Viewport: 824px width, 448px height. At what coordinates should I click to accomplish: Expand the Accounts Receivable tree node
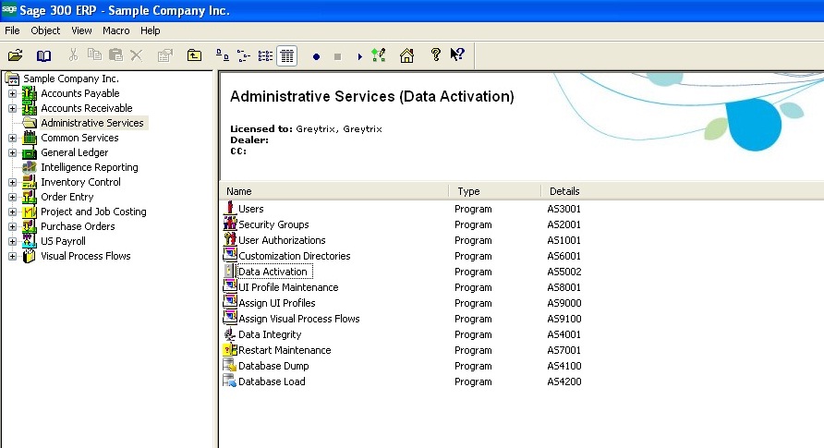pos(12,108)
